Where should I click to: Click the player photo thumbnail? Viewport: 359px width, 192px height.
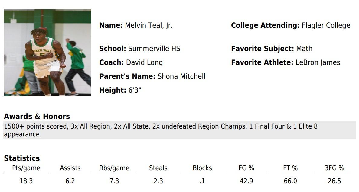point(47,53)
